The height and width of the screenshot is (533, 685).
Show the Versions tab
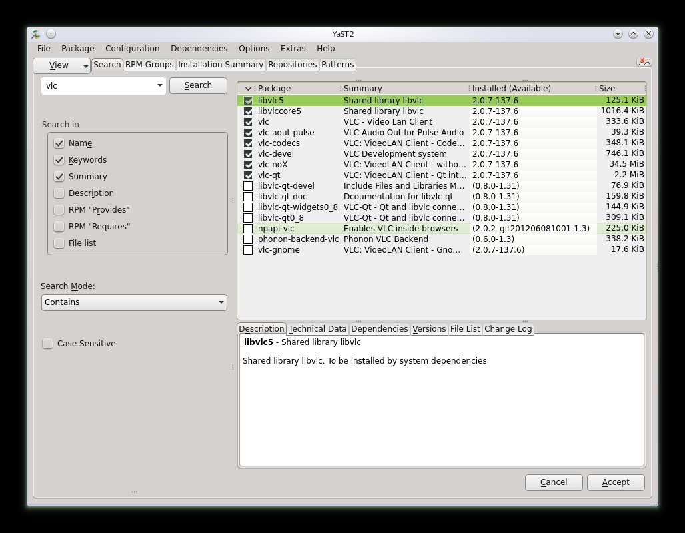pyautogui.click(x=429, y=329)
